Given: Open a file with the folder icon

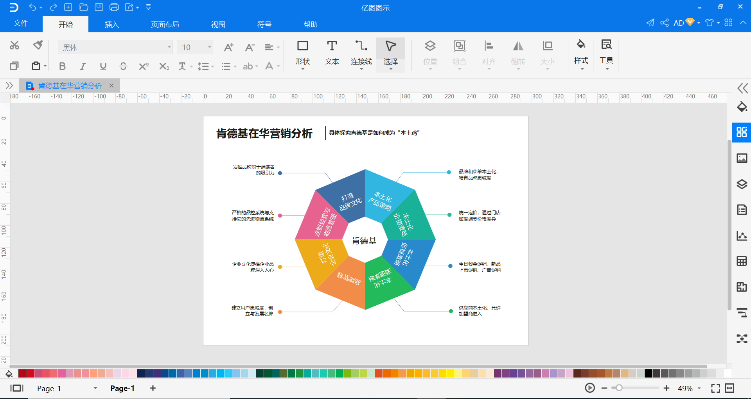Looking at the screenshot, I should [83, 7].
